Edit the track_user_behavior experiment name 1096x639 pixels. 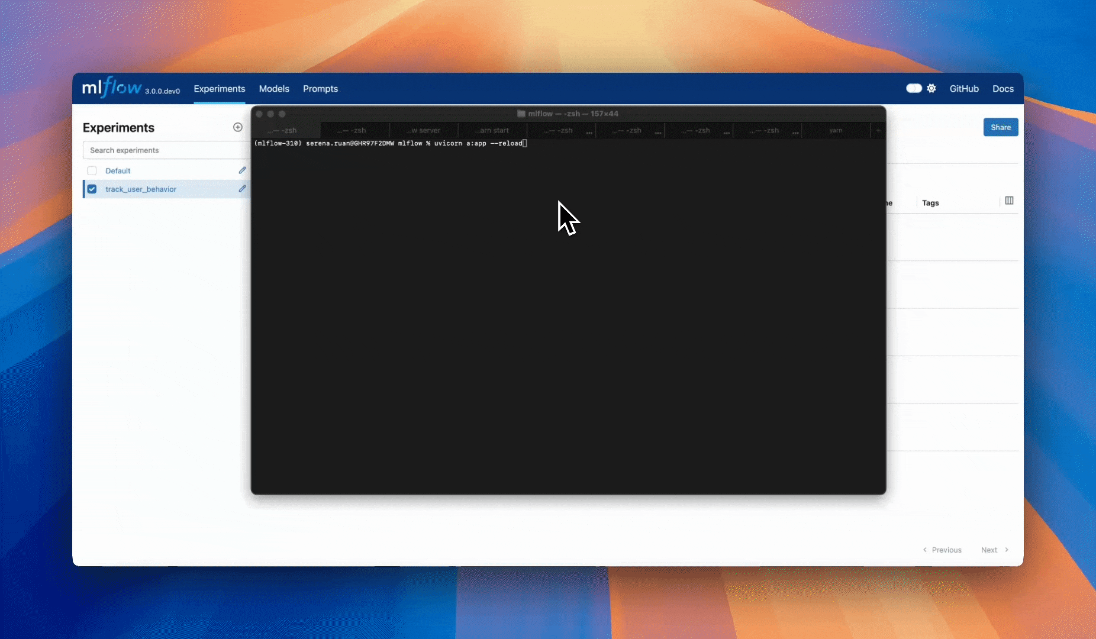click(x=242, y=189)
